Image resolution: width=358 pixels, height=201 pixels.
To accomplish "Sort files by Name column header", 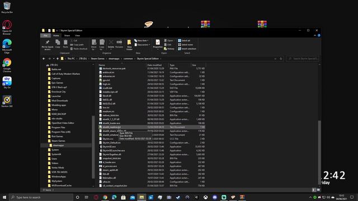I will click(122, 65).
